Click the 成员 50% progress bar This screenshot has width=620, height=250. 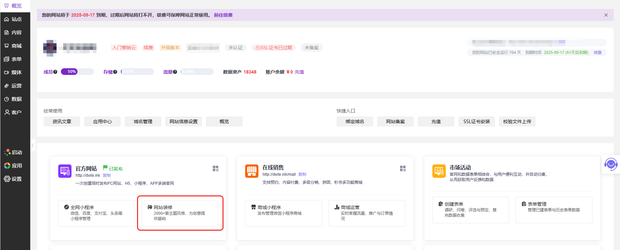77,72
